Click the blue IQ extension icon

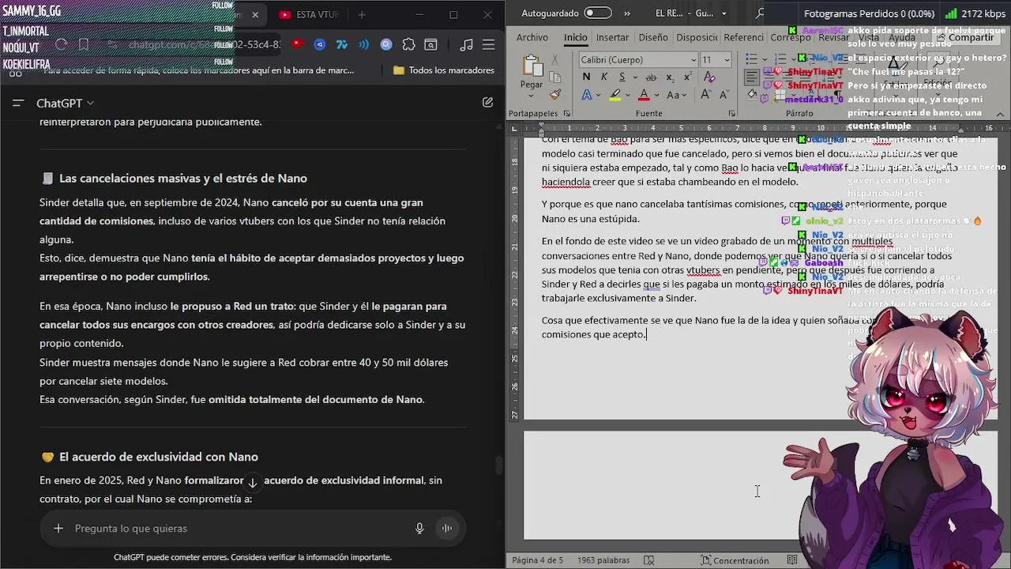tap(319, 45)
